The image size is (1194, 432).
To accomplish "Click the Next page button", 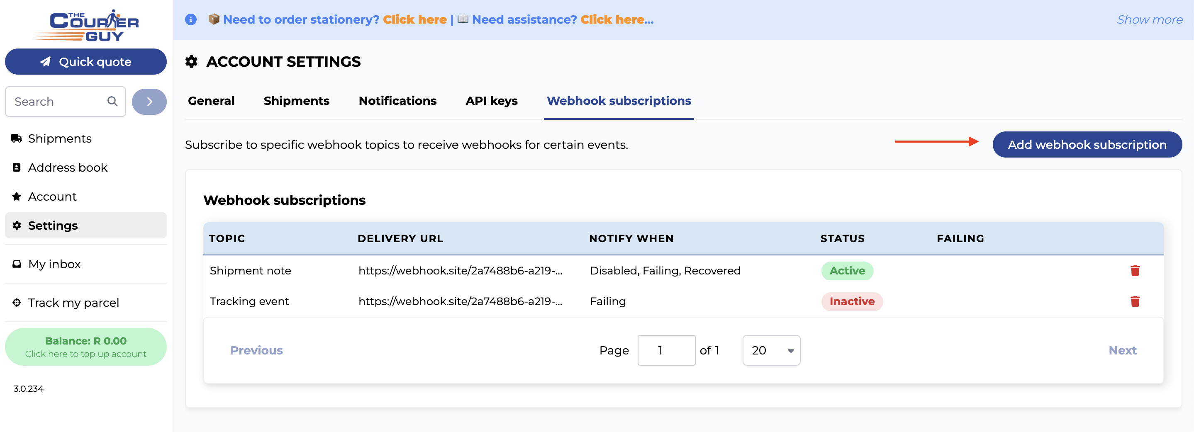I will [1122, 350].
